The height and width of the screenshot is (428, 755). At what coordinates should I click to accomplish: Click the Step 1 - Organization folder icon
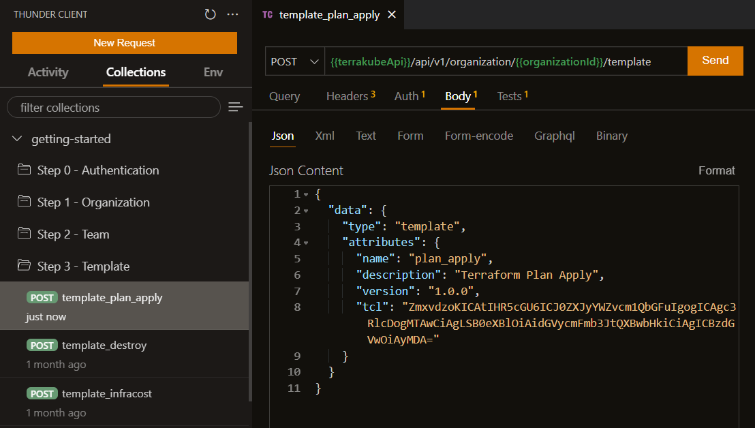tap(25, 202)
